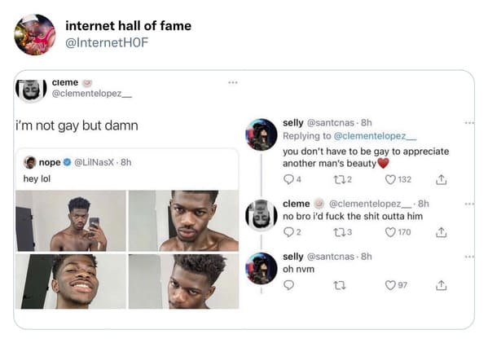Open the @clementelopez__ mention link in reply

375,136
